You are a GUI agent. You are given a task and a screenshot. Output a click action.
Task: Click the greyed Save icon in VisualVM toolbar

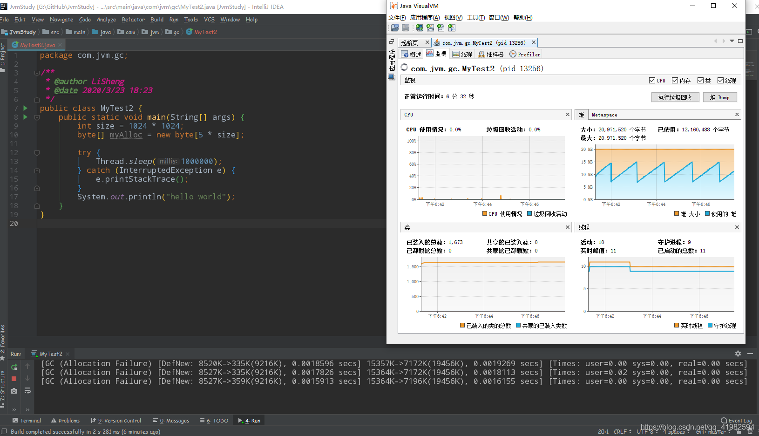click(x=406, y=28)
